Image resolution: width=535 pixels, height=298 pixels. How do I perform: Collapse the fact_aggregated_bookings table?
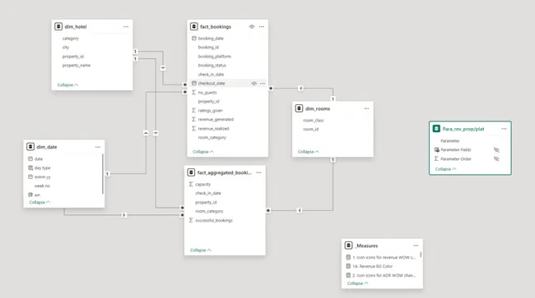tap(201, 250)
